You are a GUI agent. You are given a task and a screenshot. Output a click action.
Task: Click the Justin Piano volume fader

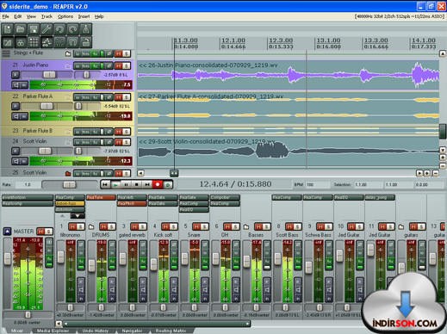coord(49,75)
